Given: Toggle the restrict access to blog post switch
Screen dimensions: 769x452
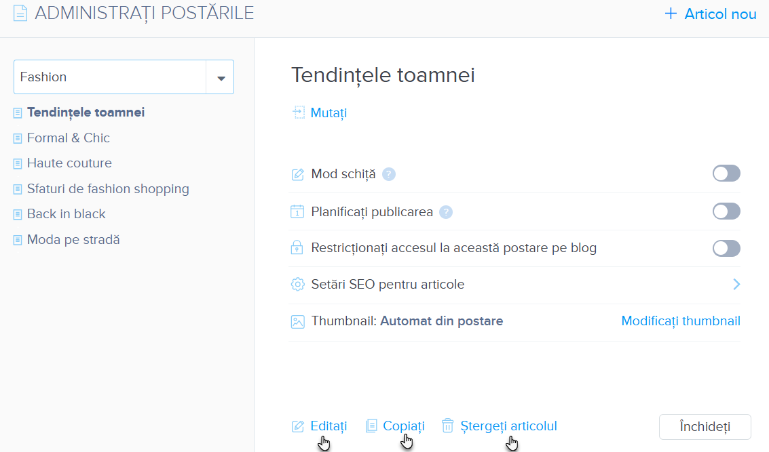Looking at the screenshot, I should pyautogui.click(x=726, y=248).
